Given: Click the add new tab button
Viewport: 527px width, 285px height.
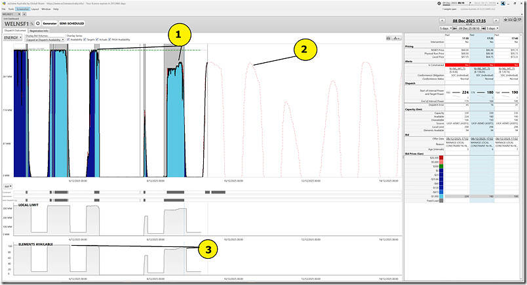Looking at the screenshot, I should 24,14.
